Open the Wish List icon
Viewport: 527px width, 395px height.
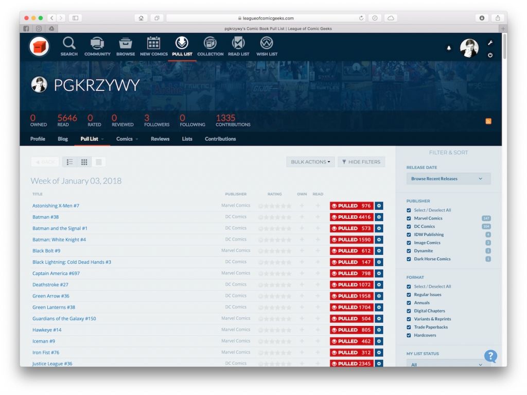[x=267, y=46]
